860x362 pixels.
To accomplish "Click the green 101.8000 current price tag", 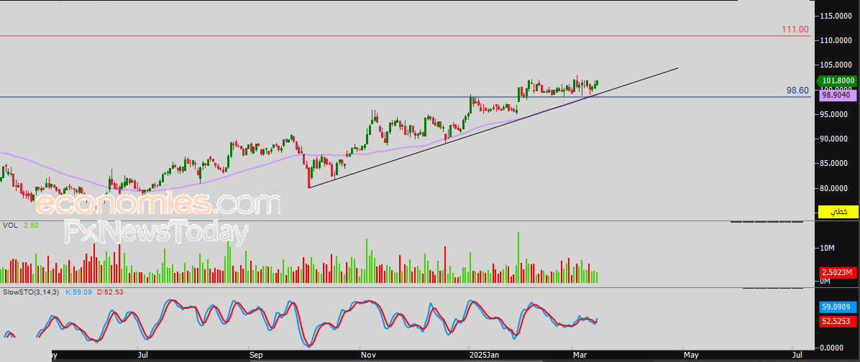I will pyautogui.click(x=838, y=80).
